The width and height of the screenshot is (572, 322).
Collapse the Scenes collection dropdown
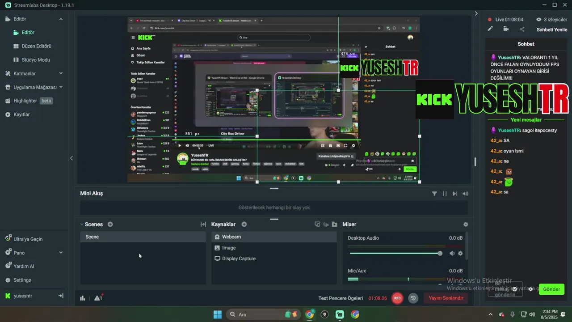click(x=82, y=225)
